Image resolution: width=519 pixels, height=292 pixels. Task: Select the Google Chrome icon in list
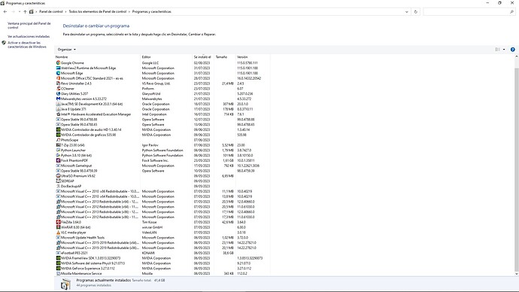pyautogui.click(x=58, y=63)
